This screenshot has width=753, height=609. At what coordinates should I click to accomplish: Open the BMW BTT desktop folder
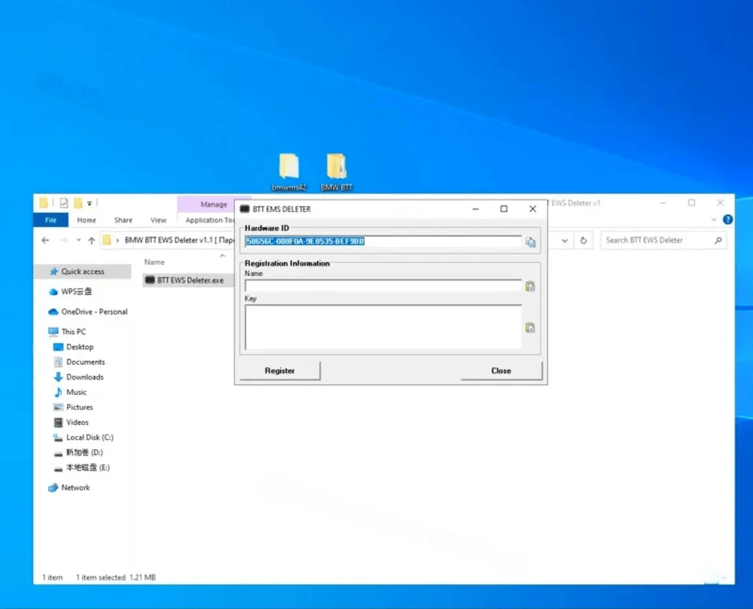click(336, 172)
